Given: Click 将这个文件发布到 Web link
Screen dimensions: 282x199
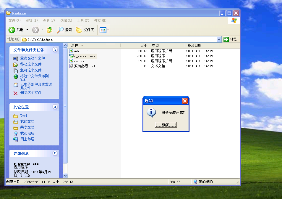Looking at the screenshot, I should click(34, 78).
